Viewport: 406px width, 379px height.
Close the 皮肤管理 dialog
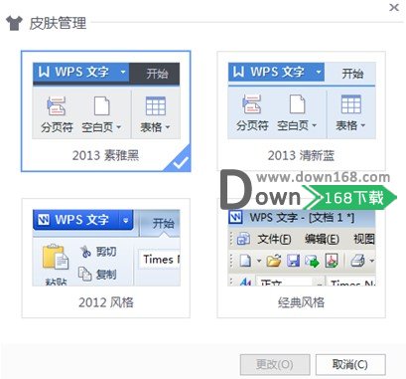click(394, 7)
